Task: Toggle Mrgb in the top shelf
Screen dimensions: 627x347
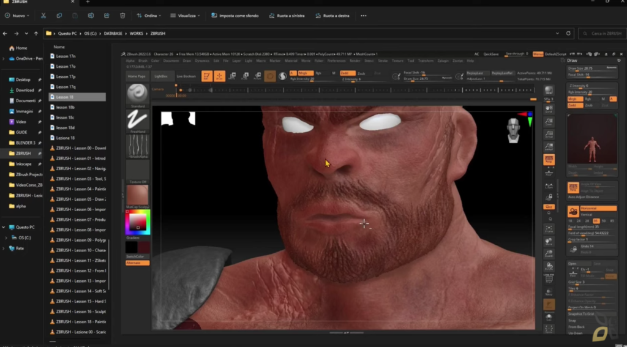Action: pyautogui.click(x=305, y=73)
